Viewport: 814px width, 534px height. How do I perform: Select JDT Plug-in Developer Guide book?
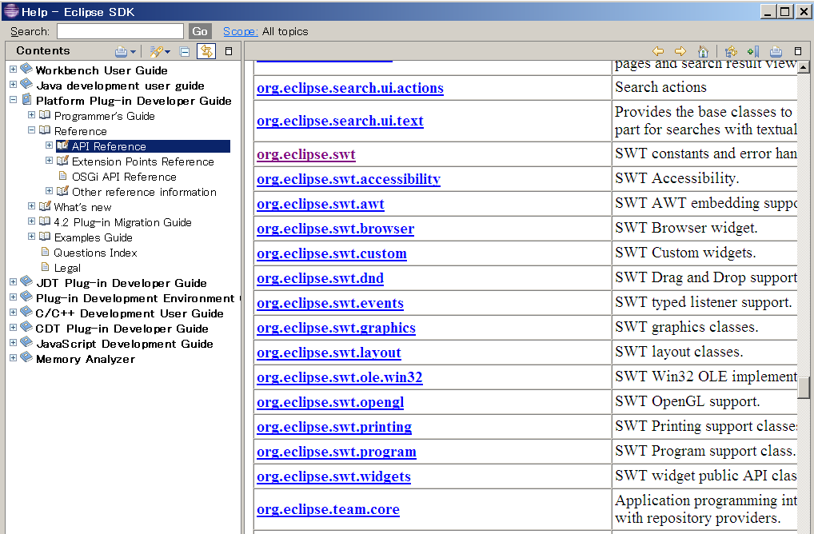click(122, 283)
